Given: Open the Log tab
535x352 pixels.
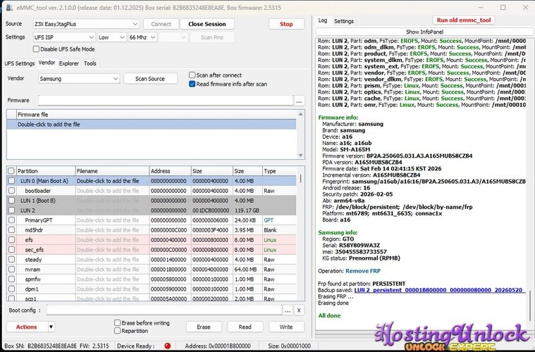Looking at the screenshot, I should click(x=322, y=20).
